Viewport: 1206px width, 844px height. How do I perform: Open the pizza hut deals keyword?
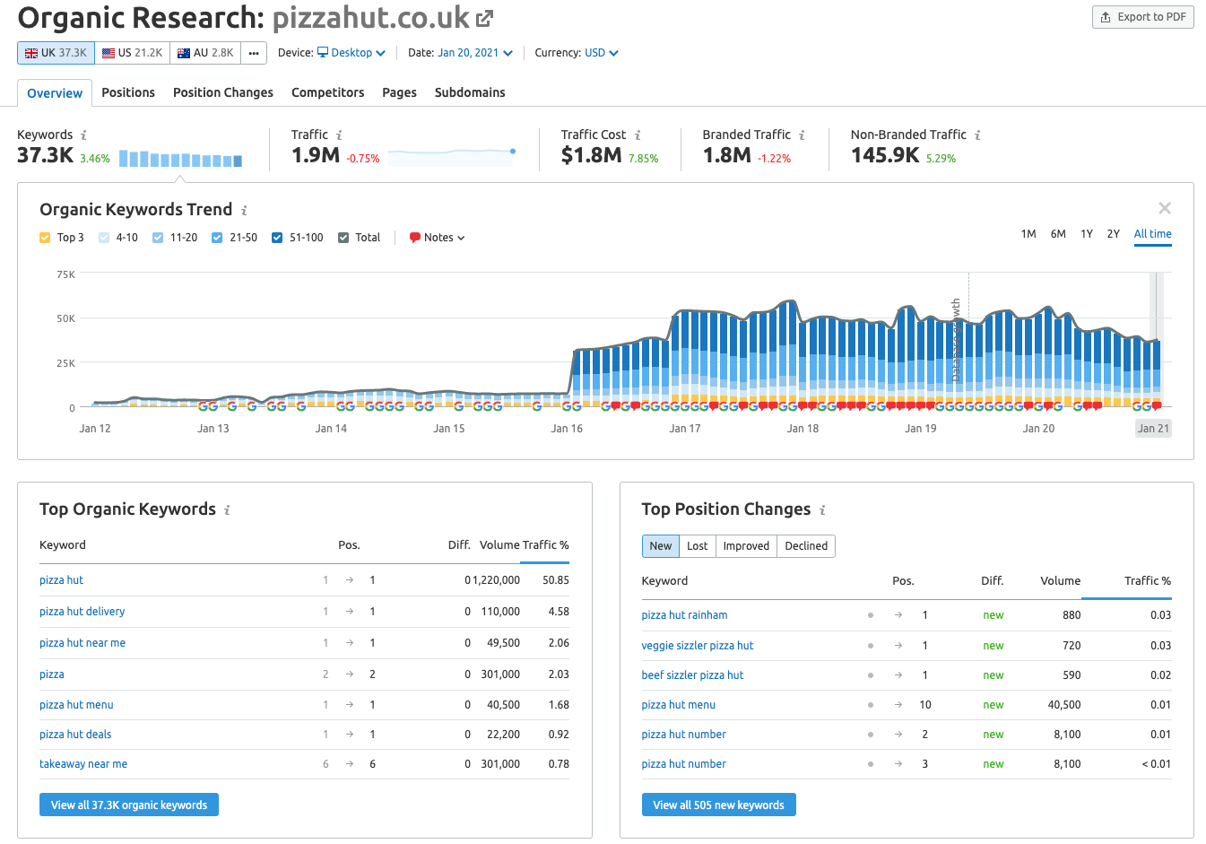(75, 735)
